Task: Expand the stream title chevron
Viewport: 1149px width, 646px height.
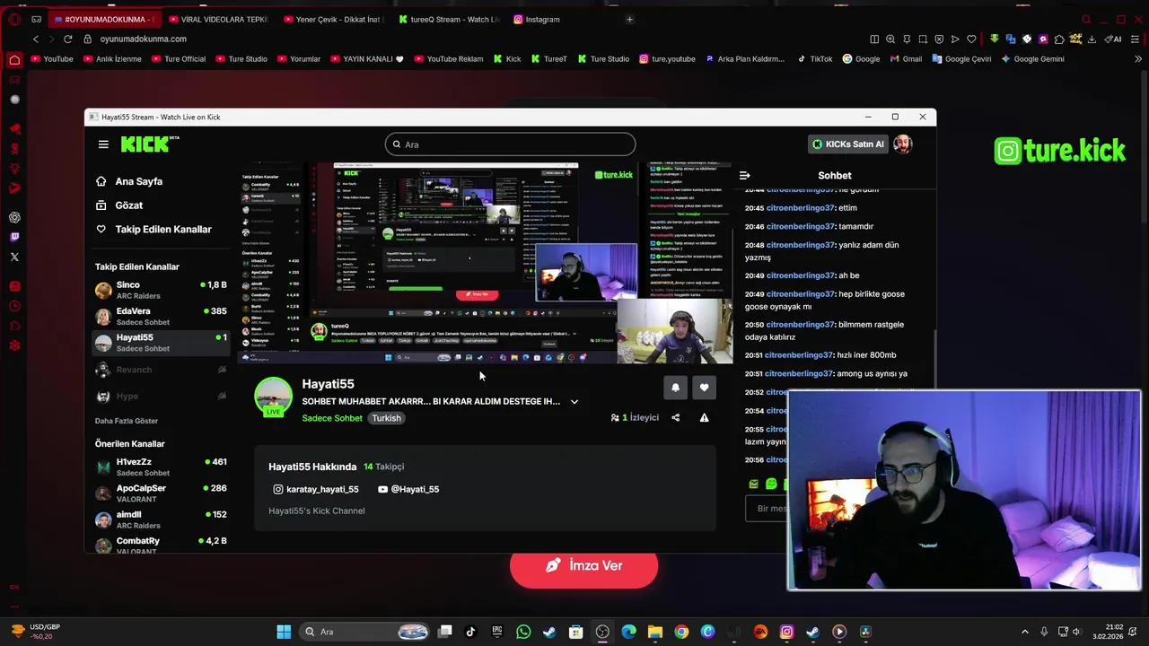Action: coord(574,401)
